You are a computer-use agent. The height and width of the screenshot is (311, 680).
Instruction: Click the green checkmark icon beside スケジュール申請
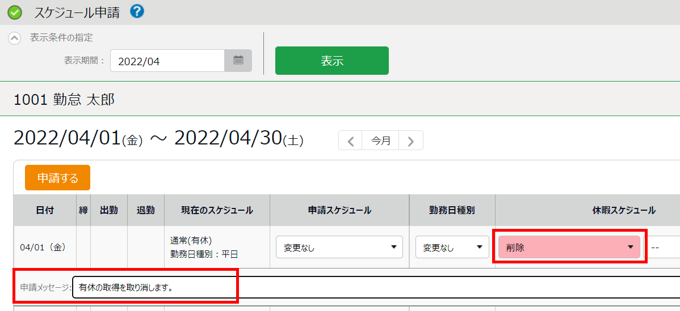15,12
